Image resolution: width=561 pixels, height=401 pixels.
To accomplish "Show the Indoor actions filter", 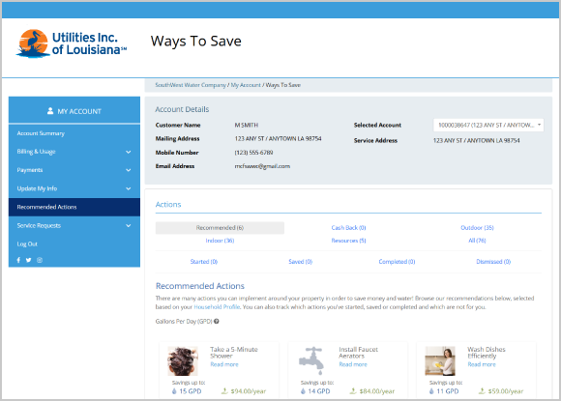I will click(x=220, y=241).
